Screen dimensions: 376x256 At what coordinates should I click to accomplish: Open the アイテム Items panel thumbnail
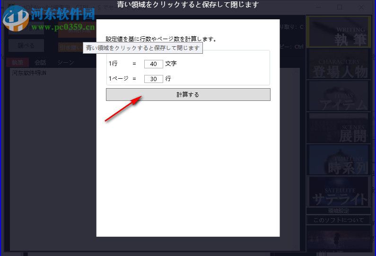click(x=338, y=96)
